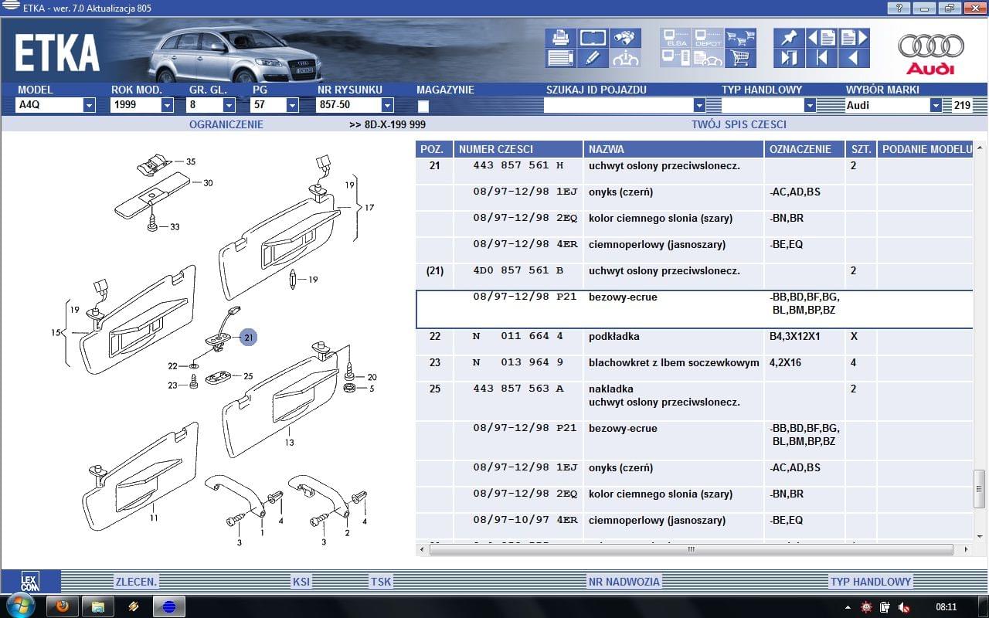Open the single shopping cart icon
The width and height of the screenshot is (989, 618).
coord(740,58)
